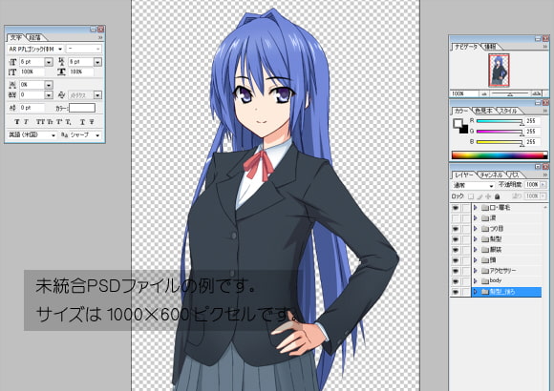554x391 pixels.
Task: Click the Navigator zoom in icon
Action: [x=537, y=93]
